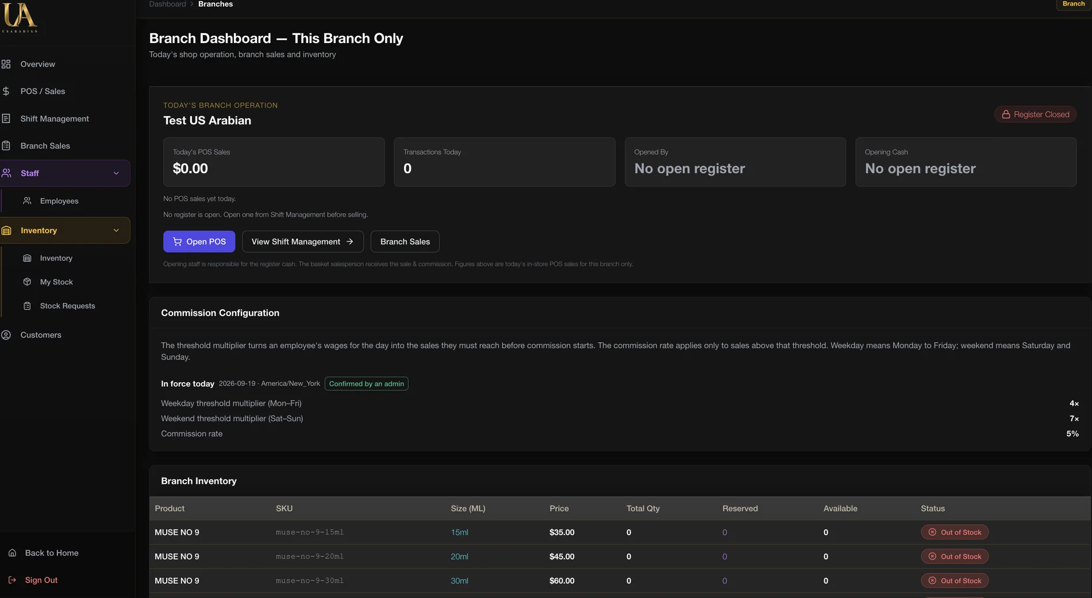Click the Dashboard breadcrumb link

pyautogui.click(x=167, y=4)
